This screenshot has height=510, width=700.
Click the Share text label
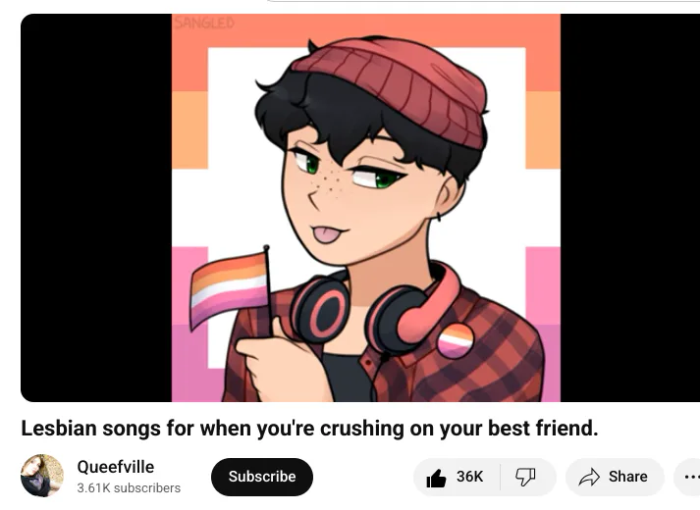click(x=627, y=477)
